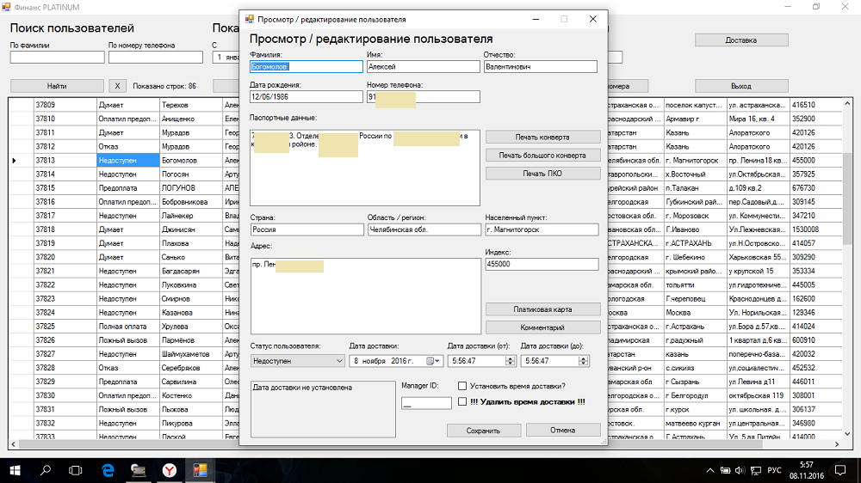Screen dimensions: 861x483
Task: Open the 'Дата доставки' calendar picker
Action: pos(434,361)
